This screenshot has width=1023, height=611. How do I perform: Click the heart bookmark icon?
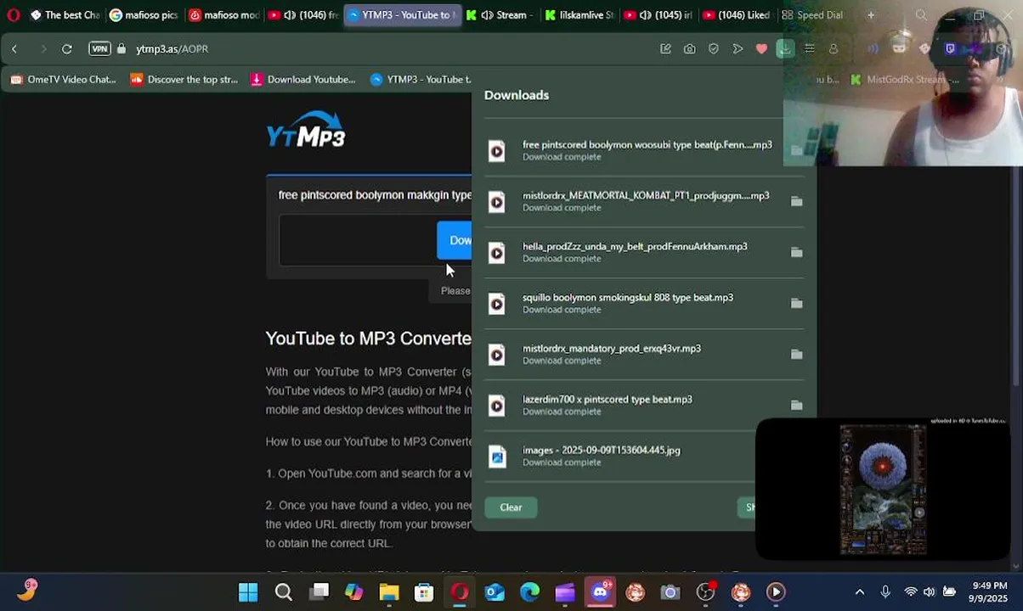[x=761, y=49]
